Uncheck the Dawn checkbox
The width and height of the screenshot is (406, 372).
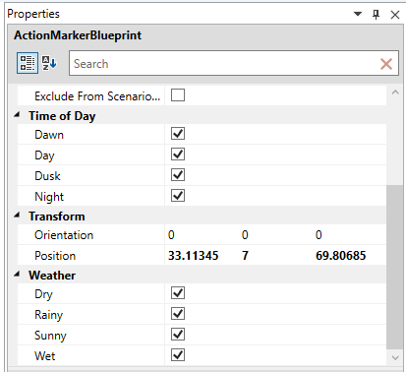pos(178,134)
